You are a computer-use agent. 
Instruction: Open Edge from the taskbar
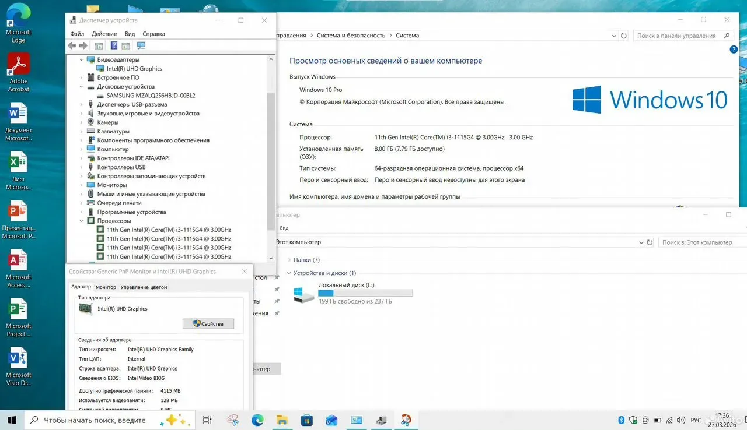[x=257, y=420]
